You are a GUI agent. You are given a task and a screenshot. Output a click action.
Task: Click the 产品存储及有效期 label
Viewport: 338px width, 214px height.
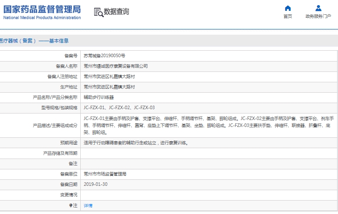point(60,153)
